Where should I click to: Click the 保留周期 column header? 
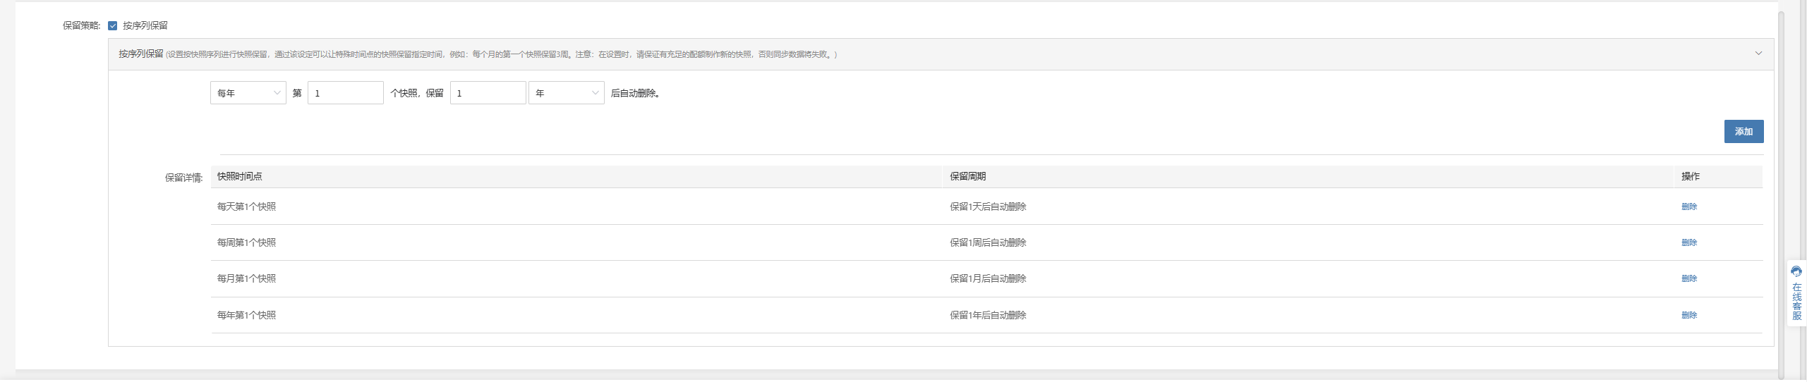tap(968, 176)
